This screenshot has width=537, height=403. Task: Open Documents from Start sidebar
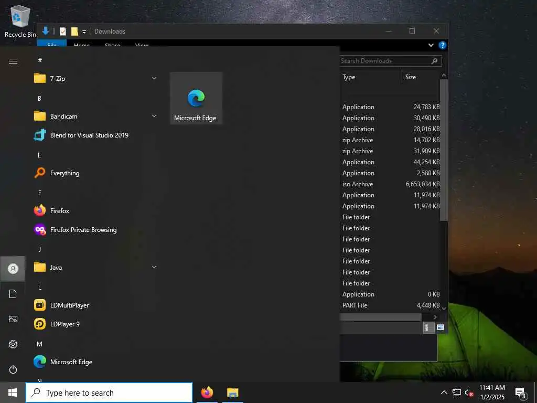click(13, 294)
